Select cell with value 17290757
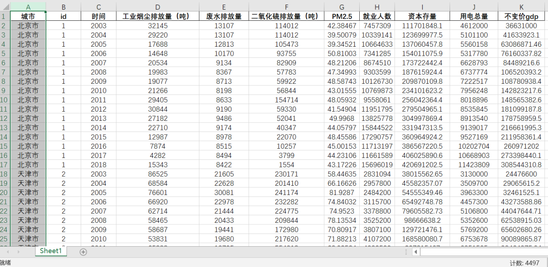Screen dimensions: 548x267 click(x=377, y=137)
